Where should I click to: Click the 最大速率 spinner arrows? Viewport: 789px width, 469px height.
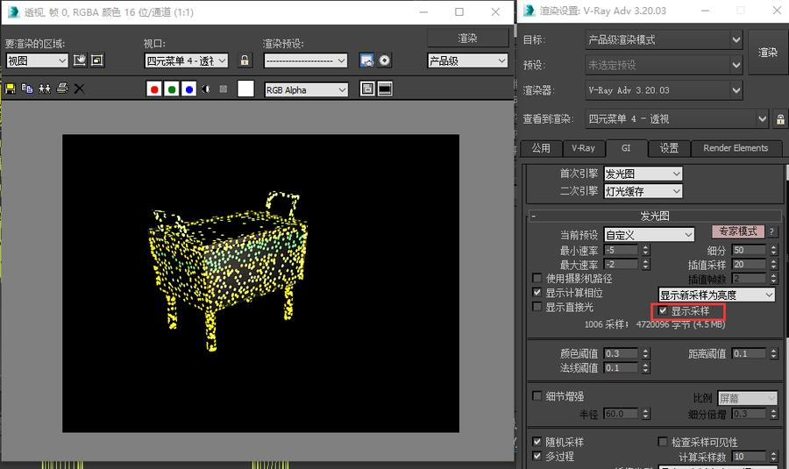(645, 264)
